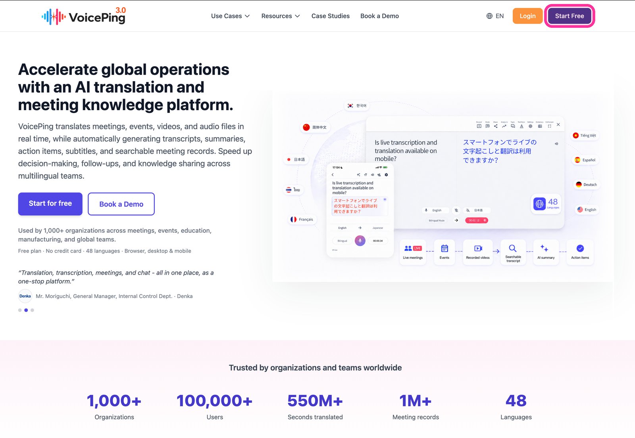Open the English microphone language selector
The height and width of the screenshot is (438, 635).
click(x=435, y=210)
